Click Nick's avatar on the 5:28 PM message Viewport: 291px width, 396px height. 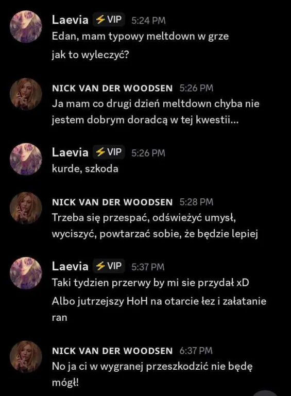(x=26, y=208)
